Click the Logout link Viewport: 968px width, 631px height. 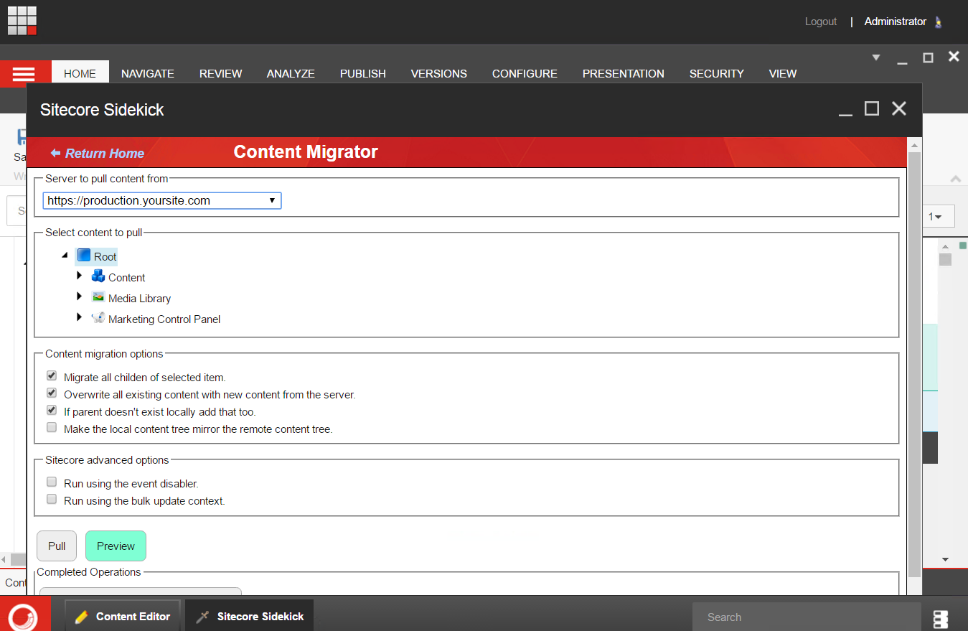[821, 22]
